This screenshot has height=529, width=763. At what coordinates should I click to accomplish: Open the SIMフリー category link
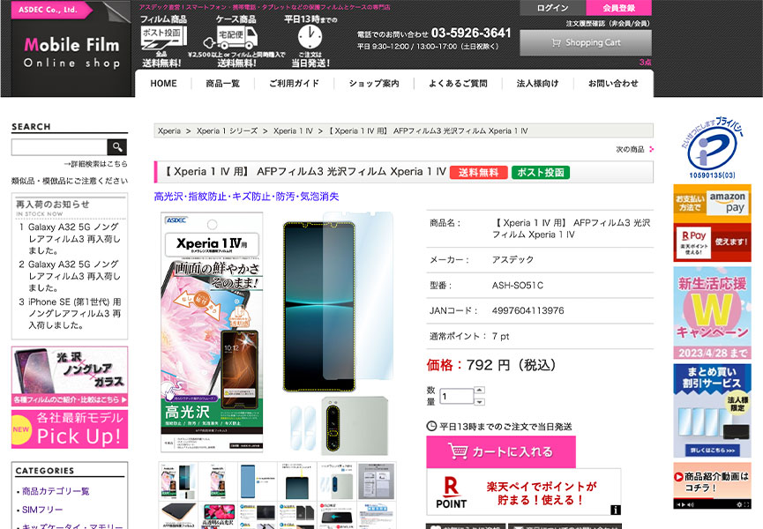coord(42,510)
